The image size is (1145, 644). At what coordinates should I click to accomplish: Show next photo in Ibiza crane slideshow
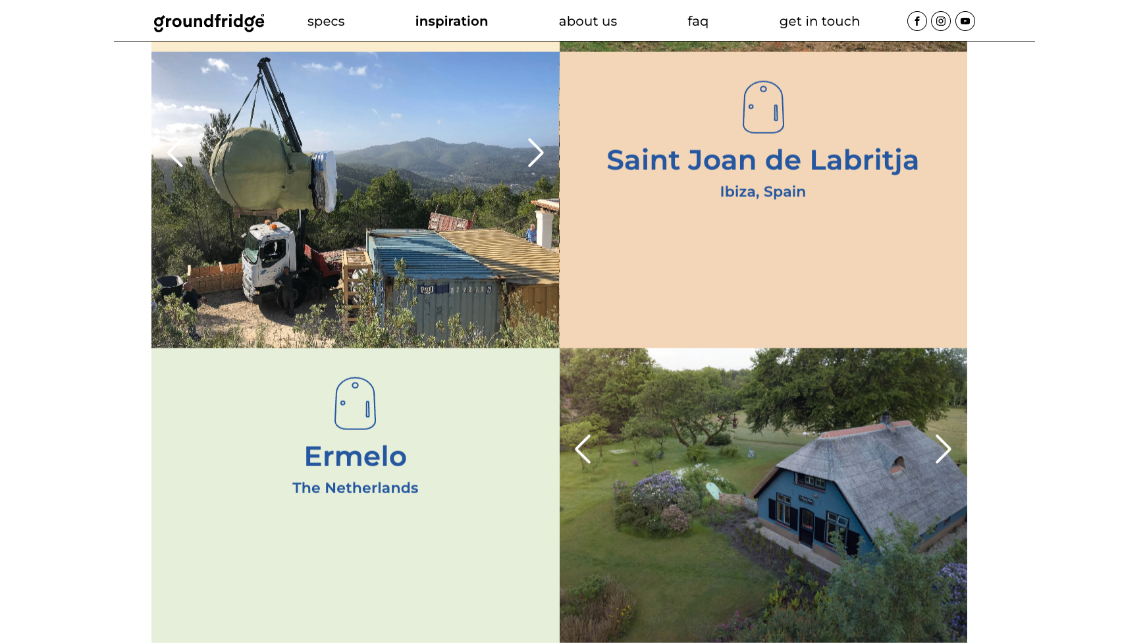click(x=535, y=153)
